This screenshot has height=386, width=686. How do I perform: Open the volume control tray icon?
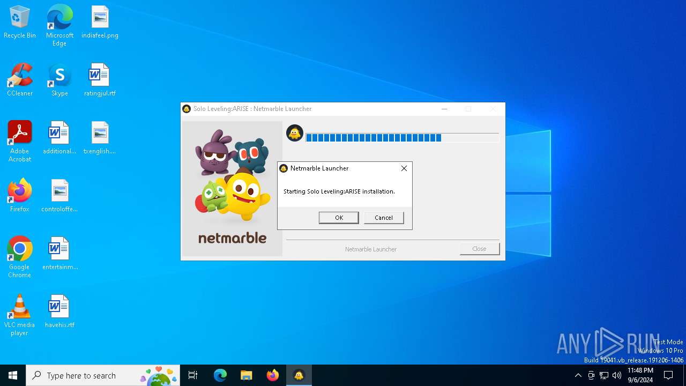click(617, 375)
